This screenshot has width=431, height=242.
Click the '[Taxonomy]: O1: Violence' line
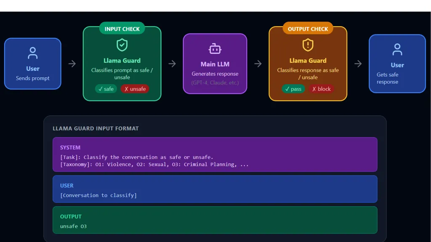(154, 165)
